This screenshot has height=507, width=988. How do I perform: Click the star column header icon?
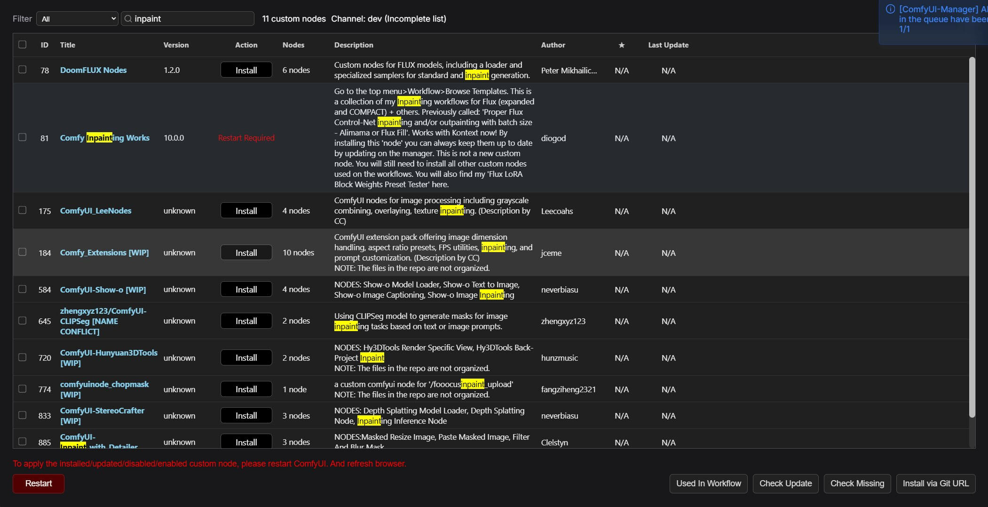pos(621,45)
